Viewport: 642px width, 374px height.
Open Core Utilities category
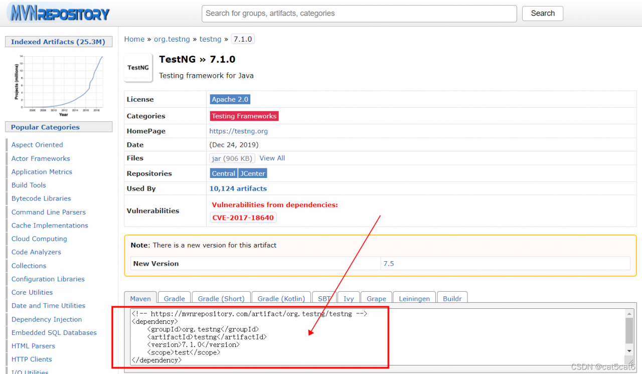(32, 292)
